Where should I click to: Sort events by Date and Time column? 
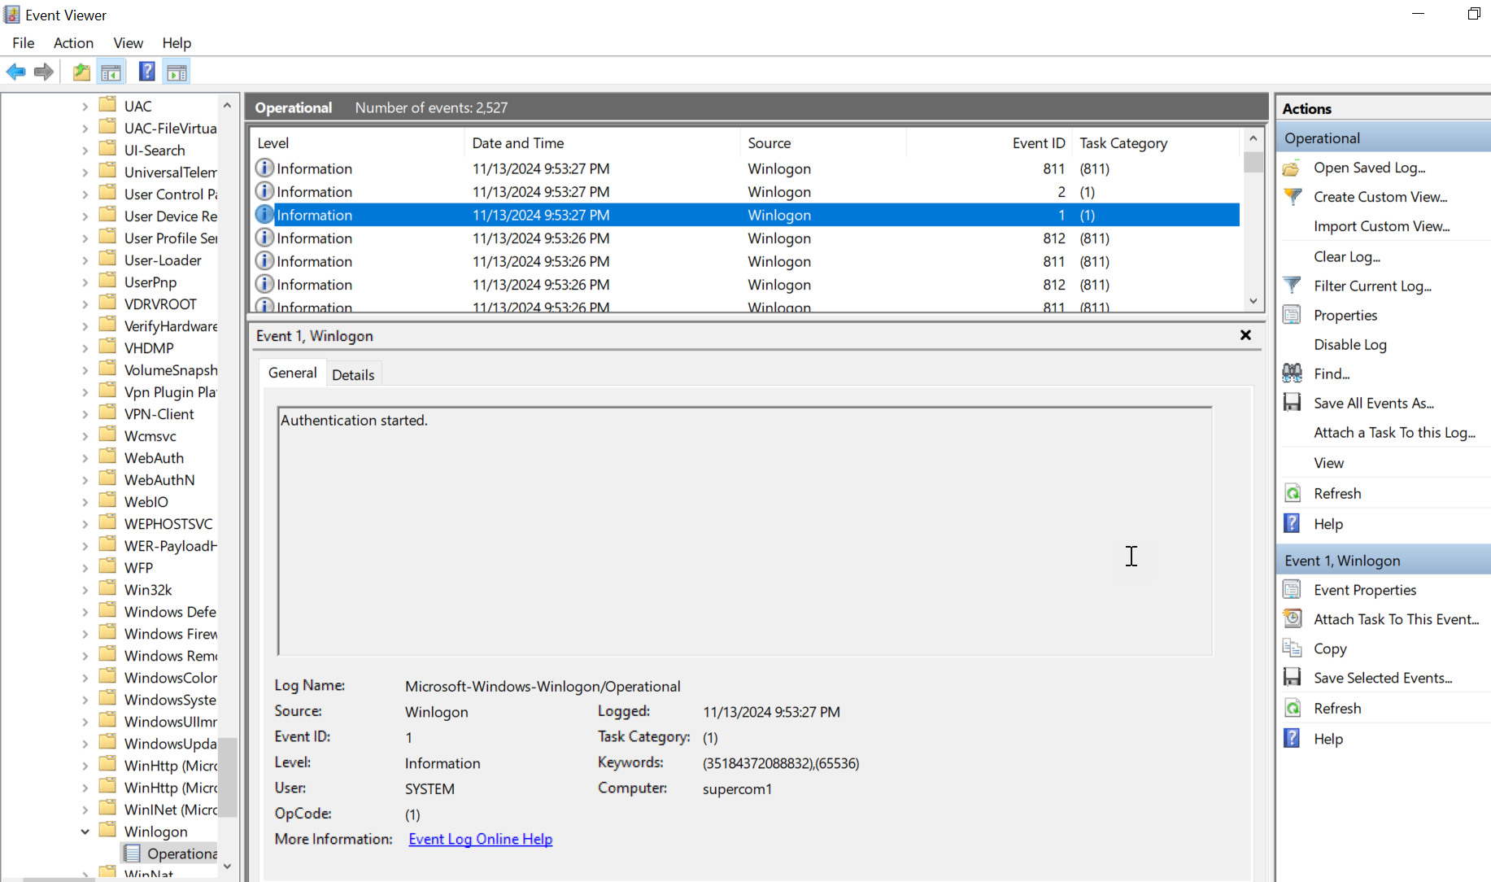(518, 143)
